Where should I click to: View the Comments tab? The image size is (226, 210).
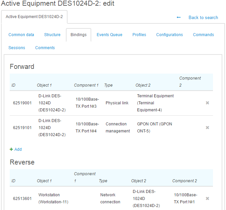(45, 48)
